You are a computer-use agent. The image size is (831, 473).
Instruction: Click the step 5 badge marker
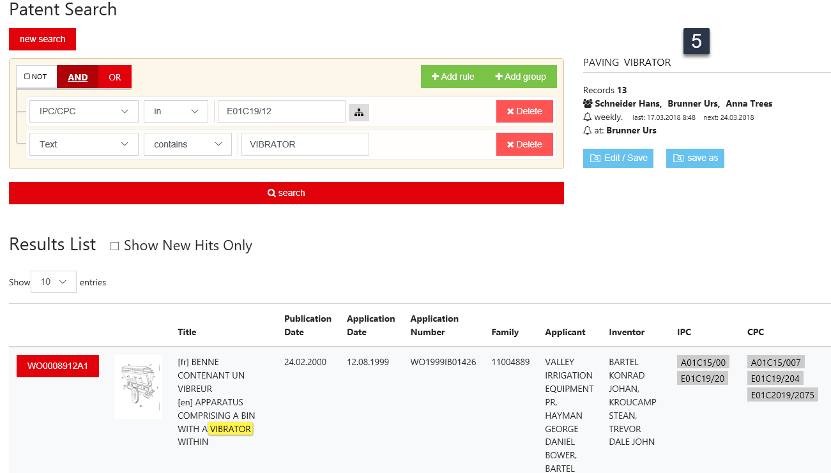[x=696, y=41]
